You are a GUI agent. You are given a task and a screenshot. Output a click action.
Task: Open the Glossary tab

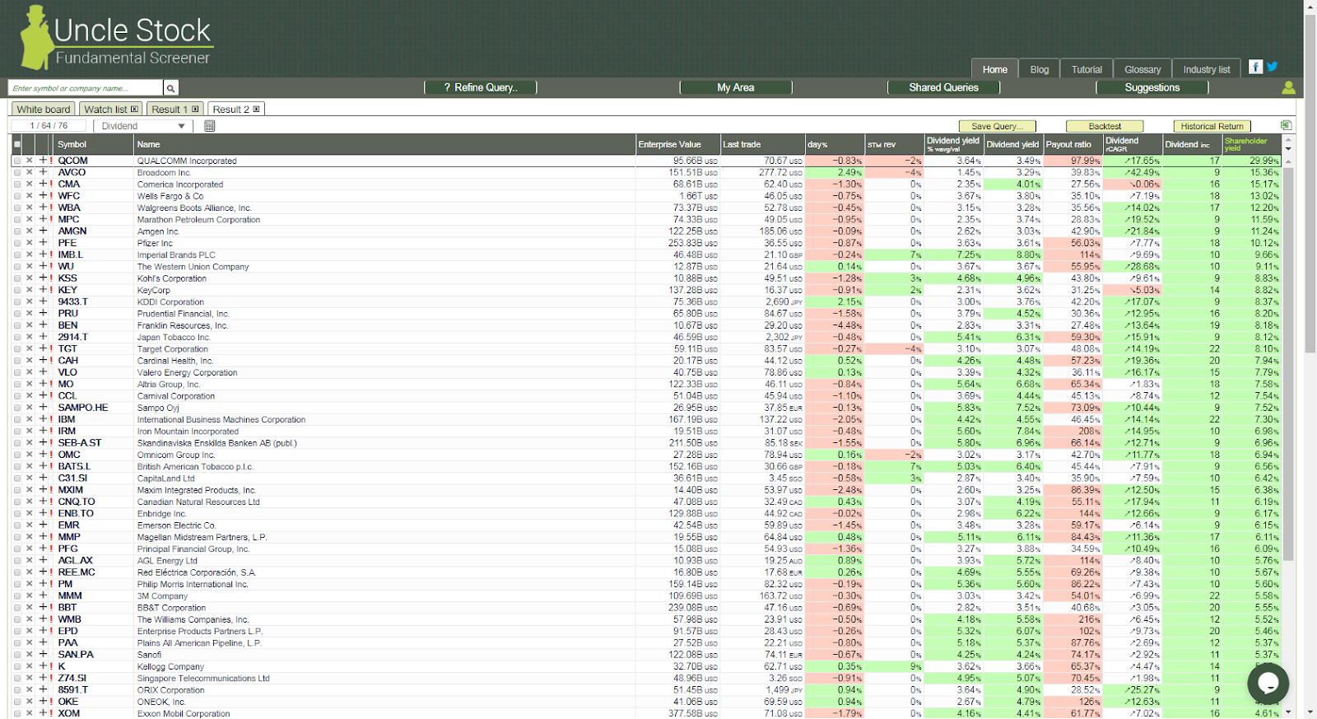1142,69
